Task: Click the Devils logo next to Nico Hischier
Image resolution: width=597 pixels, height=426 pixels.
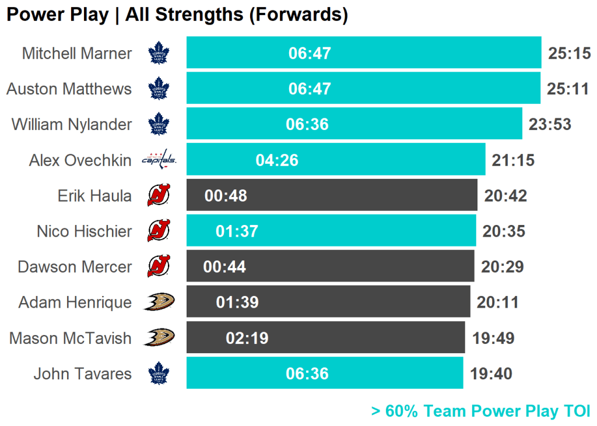Action: click(x=159, y=231)
